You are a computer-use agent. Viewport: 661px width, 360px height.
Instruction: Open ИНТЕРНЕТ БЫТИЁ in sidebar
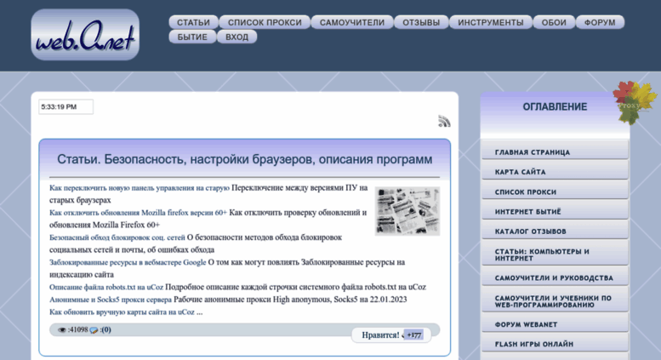[x=556, y=211]
